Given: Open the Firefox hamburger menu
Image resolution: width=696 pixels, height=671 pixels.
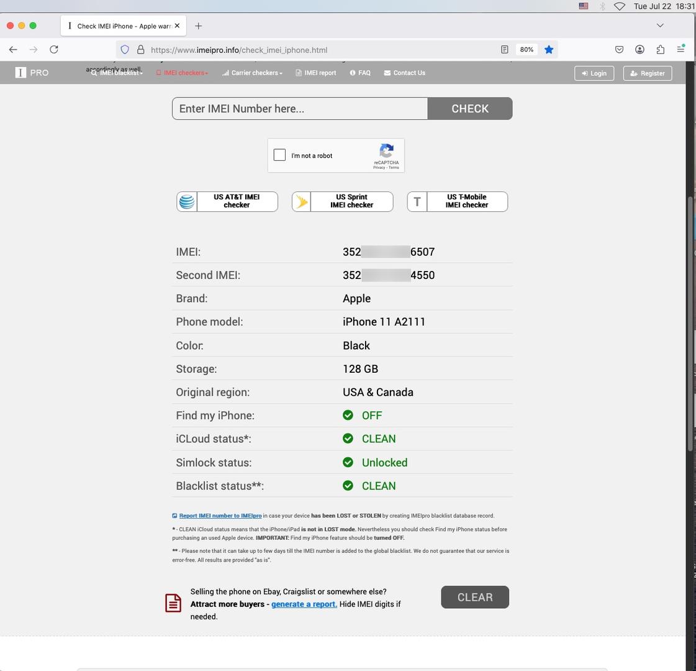Looking at the screenshot, I should pyautogui.click(x=680, y=49).
